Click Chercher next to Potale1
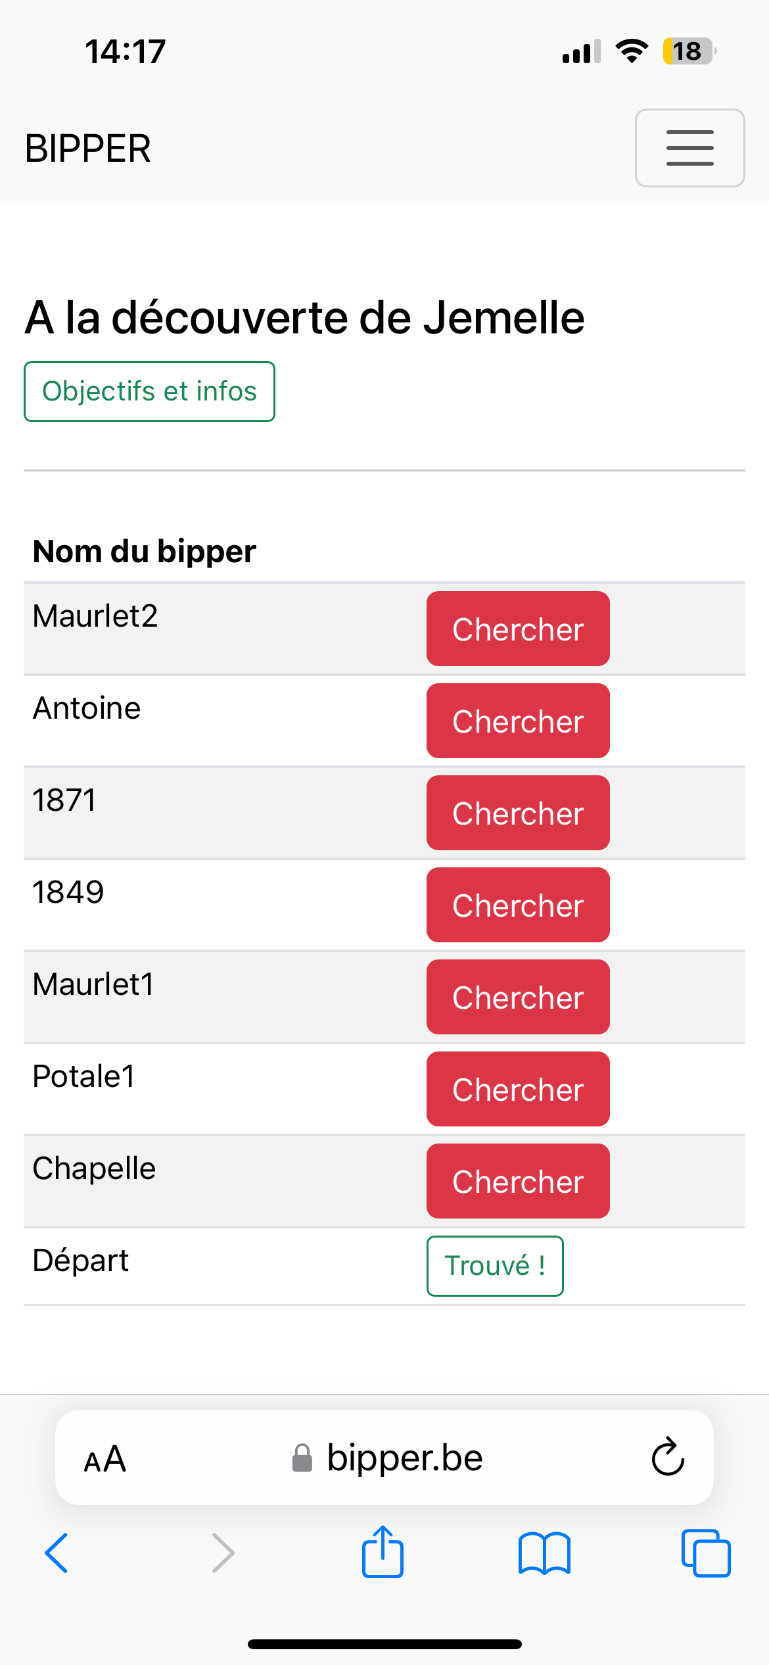Image resolution: width=769 pixels, height=1665 pixels. pos(518,1089)
